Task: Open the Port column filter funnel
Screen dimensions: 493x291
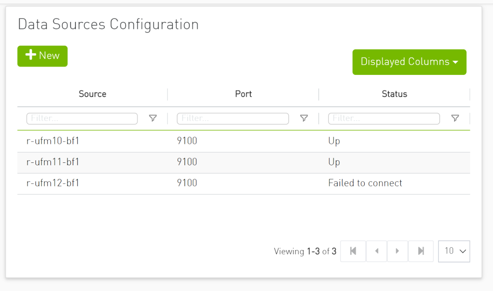Action: click(304, 118)
